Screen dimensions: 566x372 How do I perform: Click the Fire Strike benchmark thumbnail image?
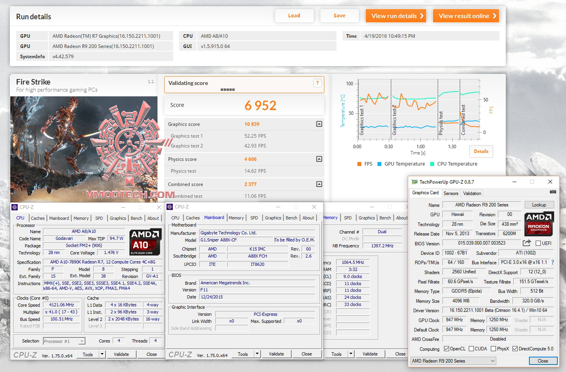click(84, 149)
